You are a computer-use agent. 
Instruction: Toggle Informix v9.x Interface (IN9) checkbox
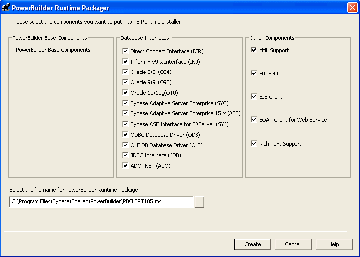(x=125, y=61)
